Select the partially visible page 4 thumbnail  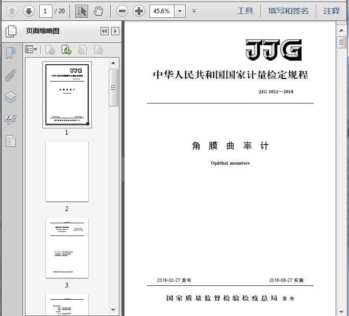[x=67, y=305]
